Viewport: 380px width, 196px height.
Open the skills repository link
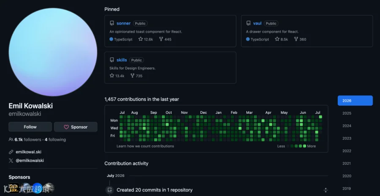(122, 60)
